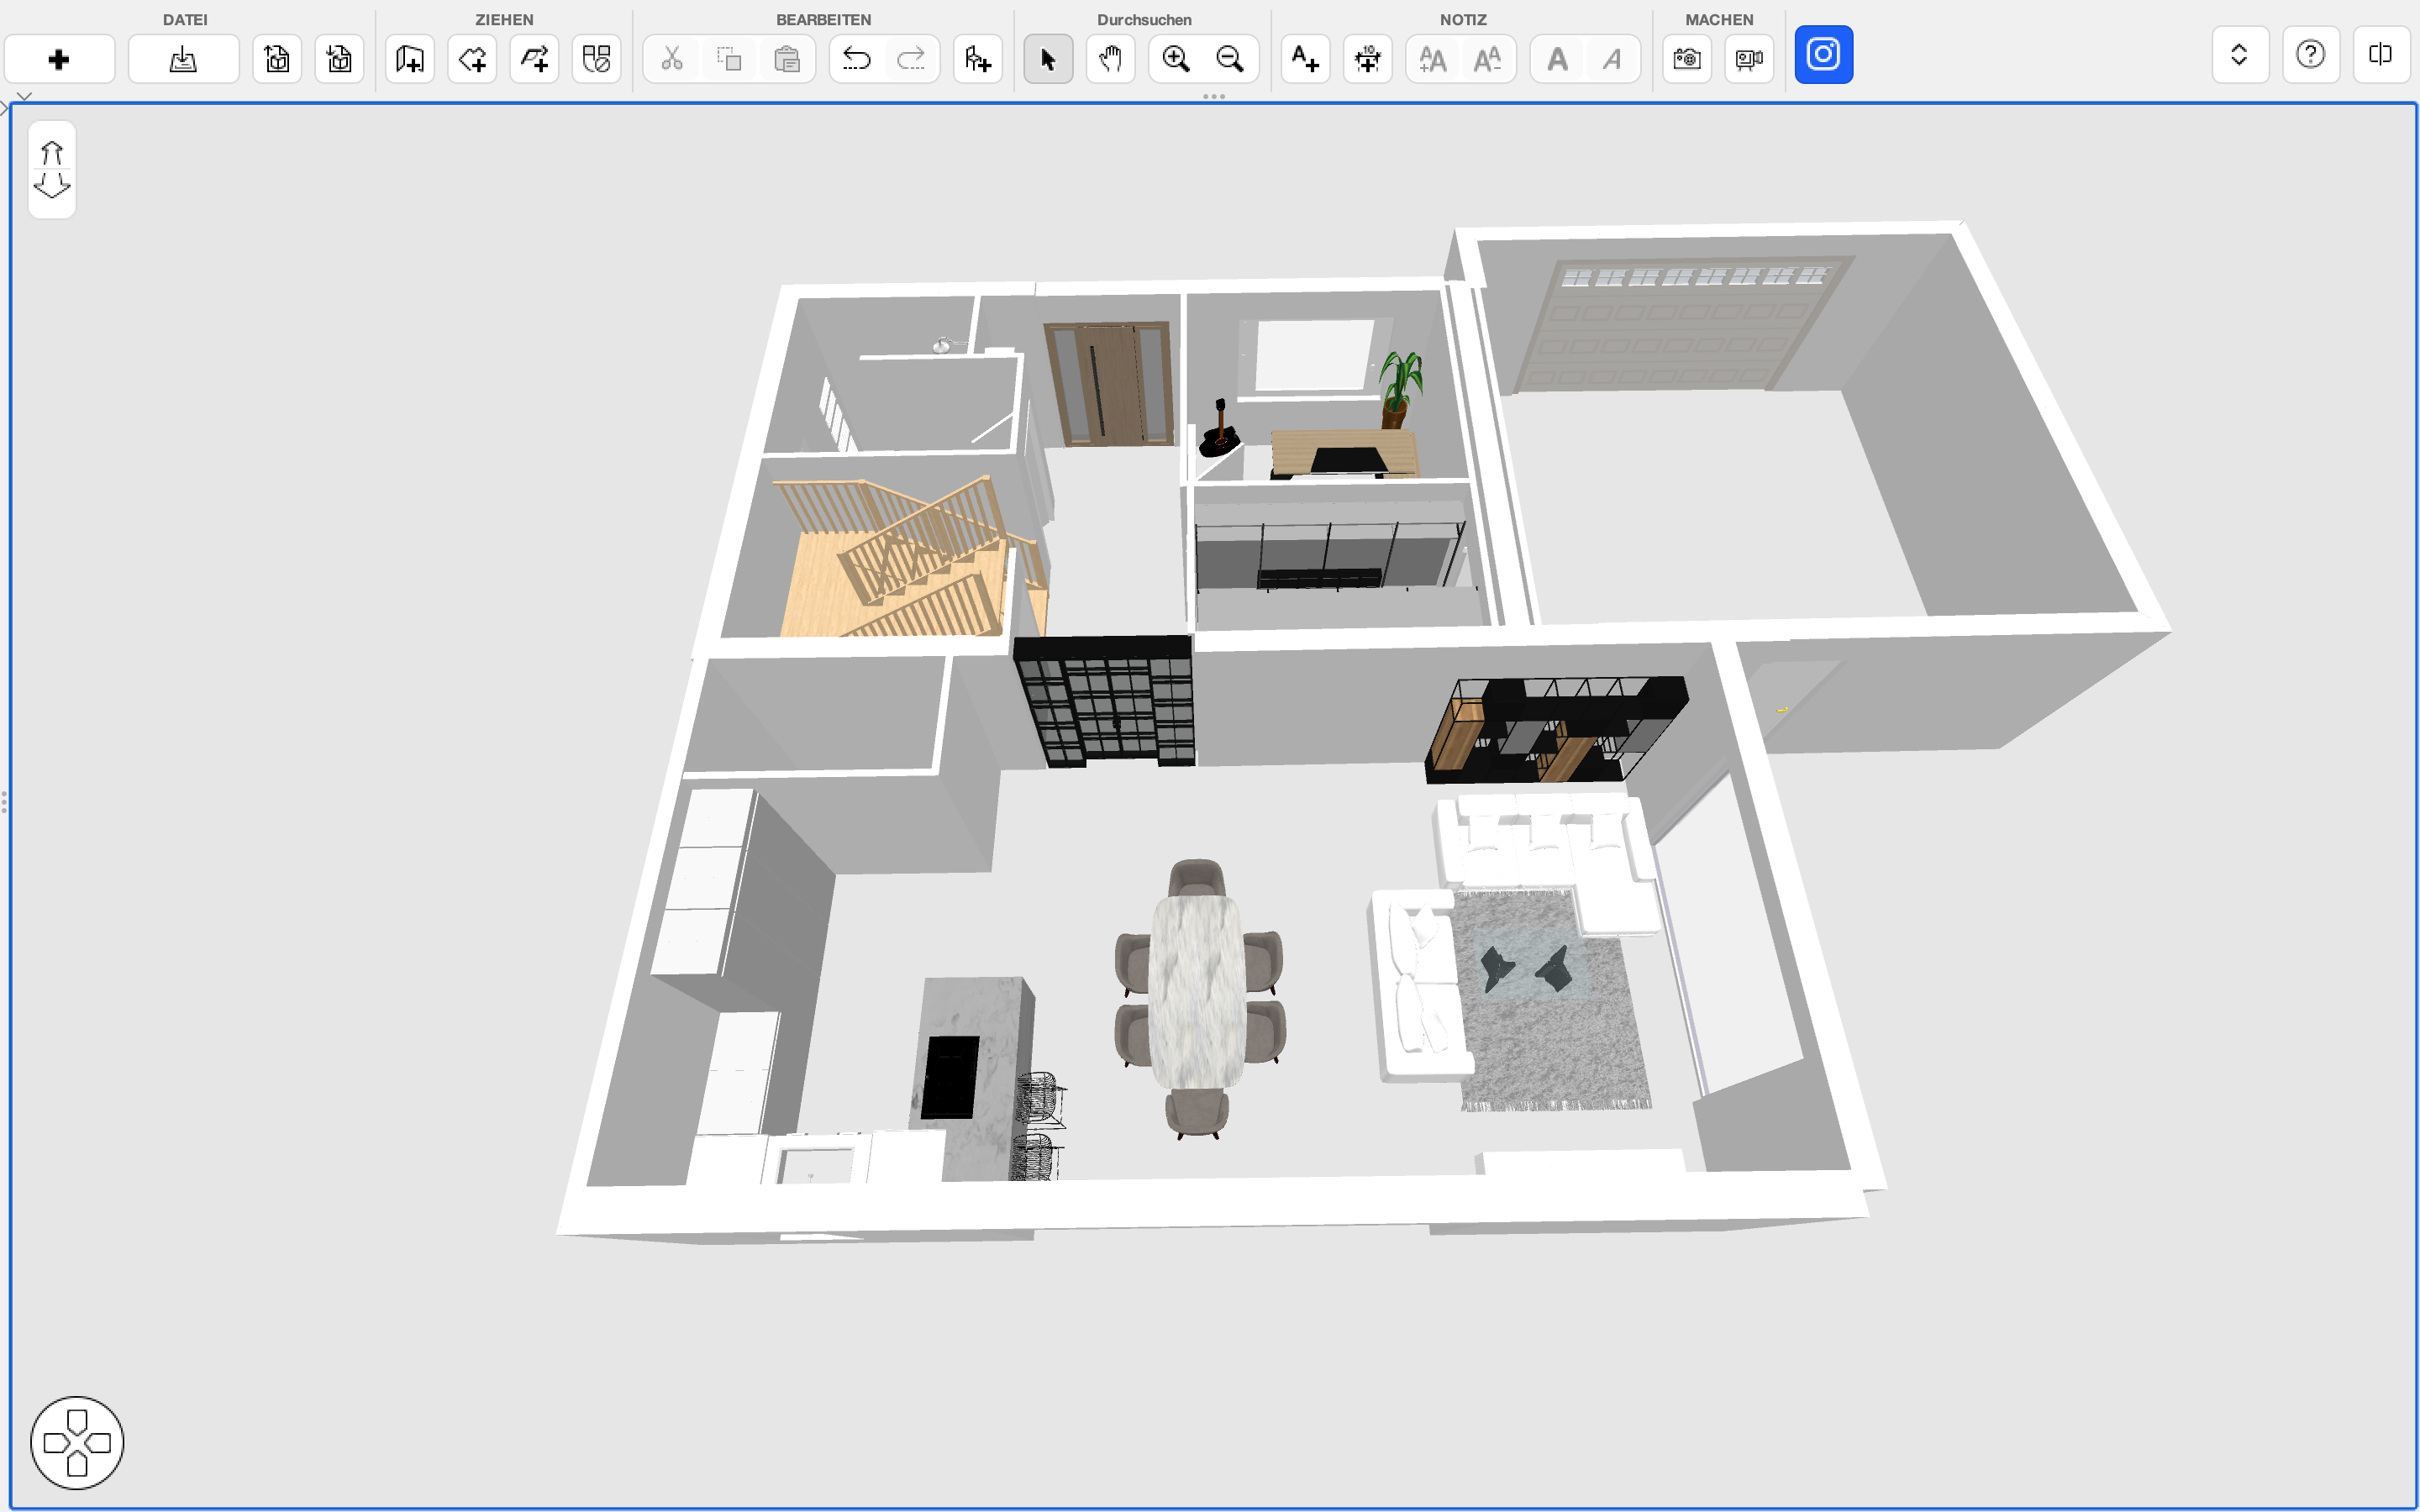Viewport: 2420px width, 1512px height.
Task: Click the add dimension tool
Action: point(1367,60)
